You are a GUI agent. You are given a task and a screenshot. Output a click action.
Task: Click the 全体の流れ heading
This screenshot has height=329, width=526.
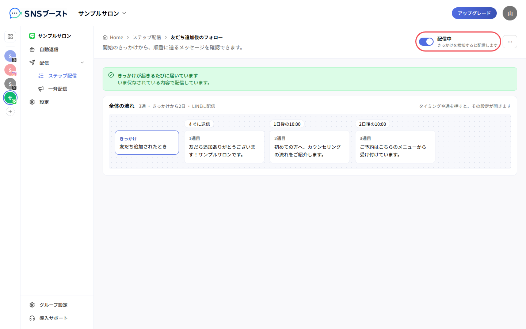122,106
